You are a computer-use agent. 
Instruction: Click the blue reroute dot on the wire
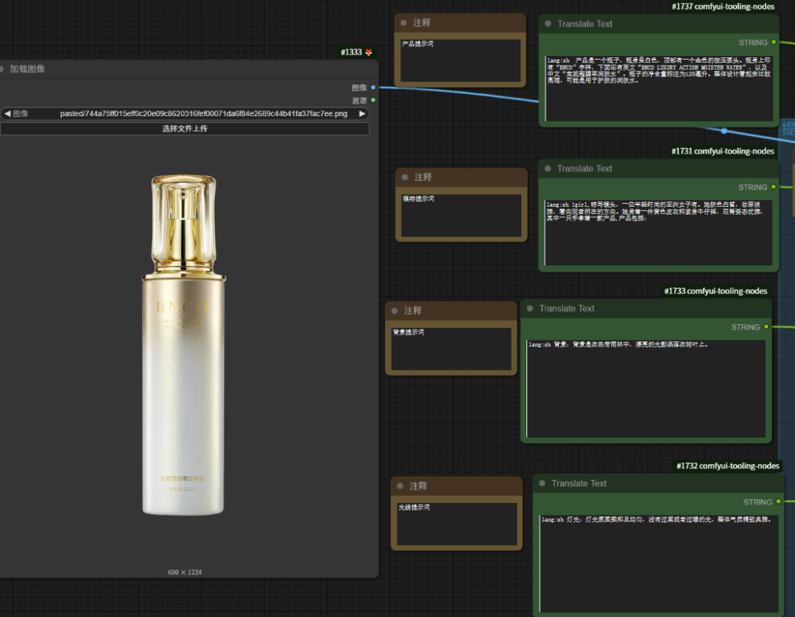(x=724, y=131)
